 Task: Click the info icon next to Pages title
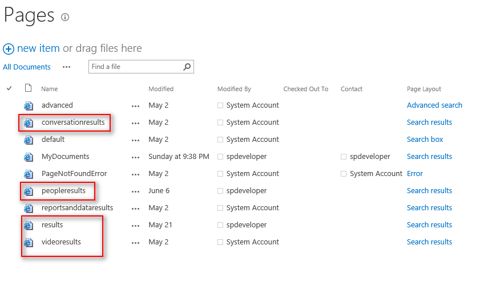click(x=65, y=17)
